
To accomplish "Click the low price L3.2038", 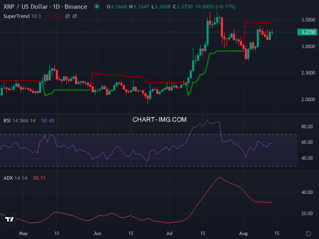I will coord(161,7).
